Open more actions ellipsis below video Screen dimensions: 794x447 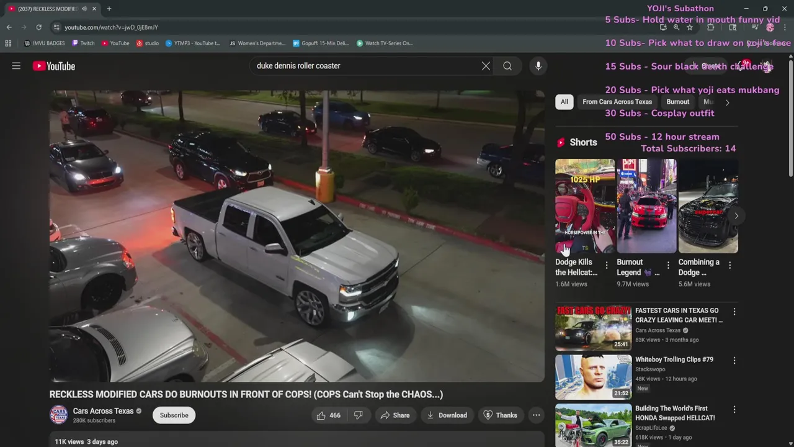(x=536, y=415)
